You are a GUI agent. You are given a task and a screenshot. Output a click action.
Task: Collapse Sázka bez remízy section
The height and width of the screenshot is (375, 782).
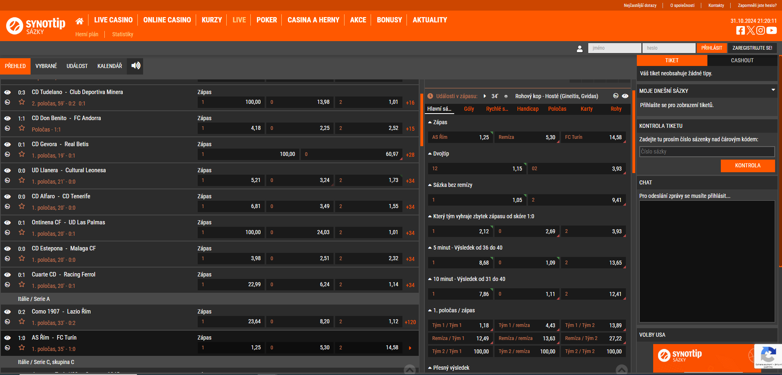430,185
